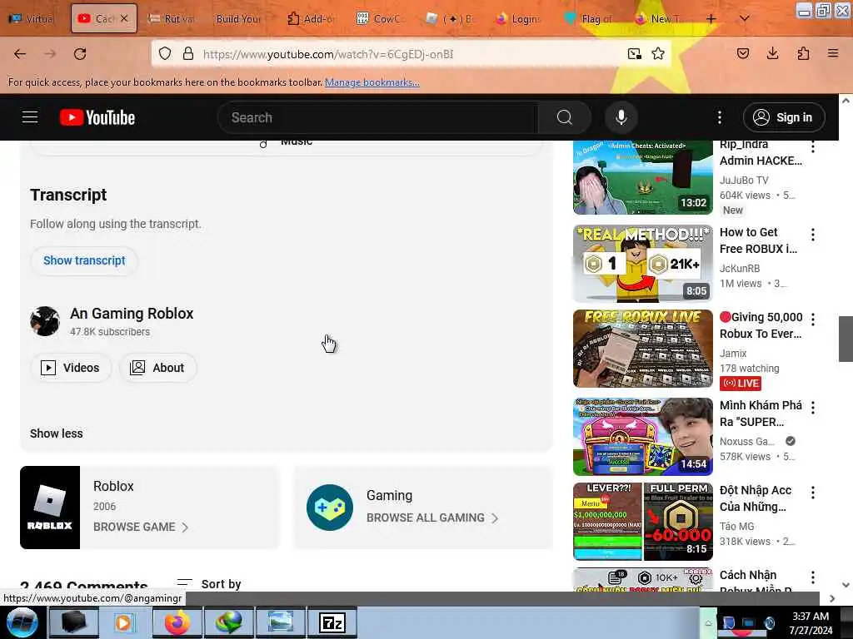Open a new tab with plus

tap(711, 19)
